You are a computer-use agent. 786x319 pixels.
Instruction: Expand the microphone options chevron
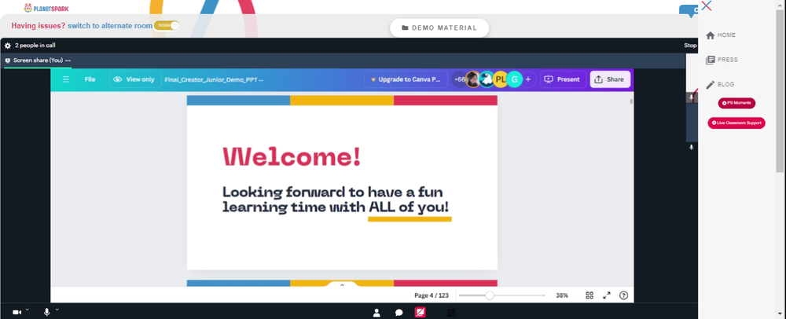(57, 310)
